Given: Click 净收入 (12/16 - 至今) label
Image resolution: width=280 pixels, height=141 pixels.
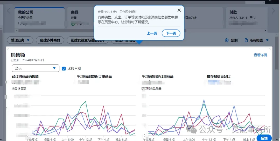Looking at the screenshot, I should coord(243,18).
